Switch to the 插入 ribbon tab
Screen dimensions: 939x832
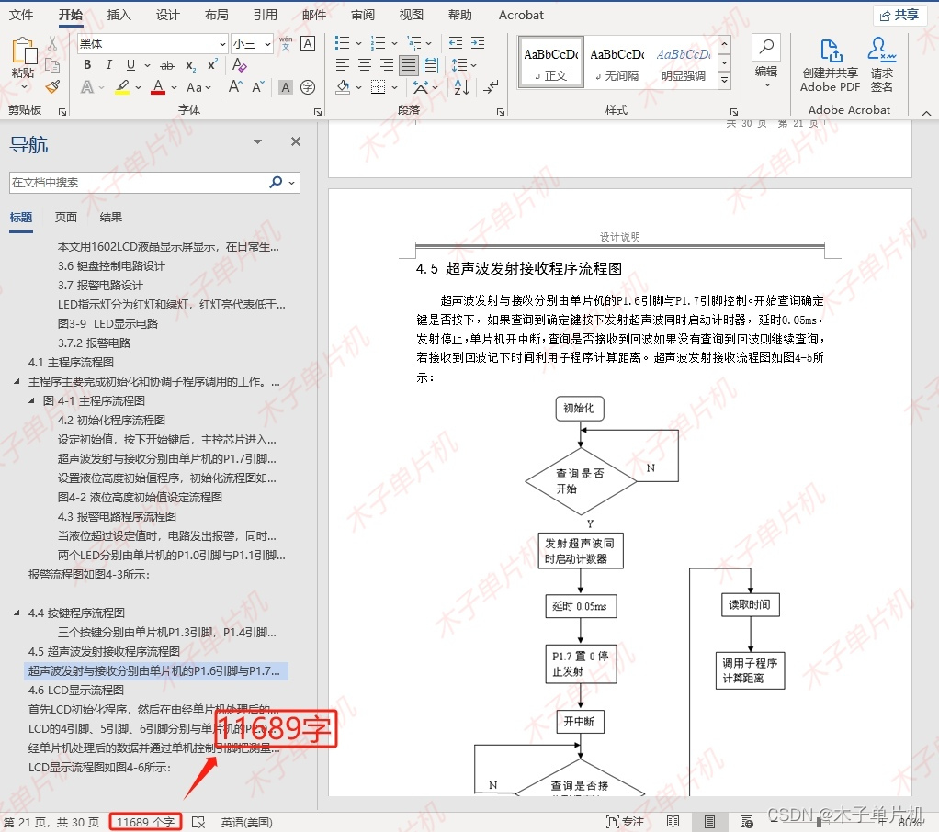[x=119, y=15]
